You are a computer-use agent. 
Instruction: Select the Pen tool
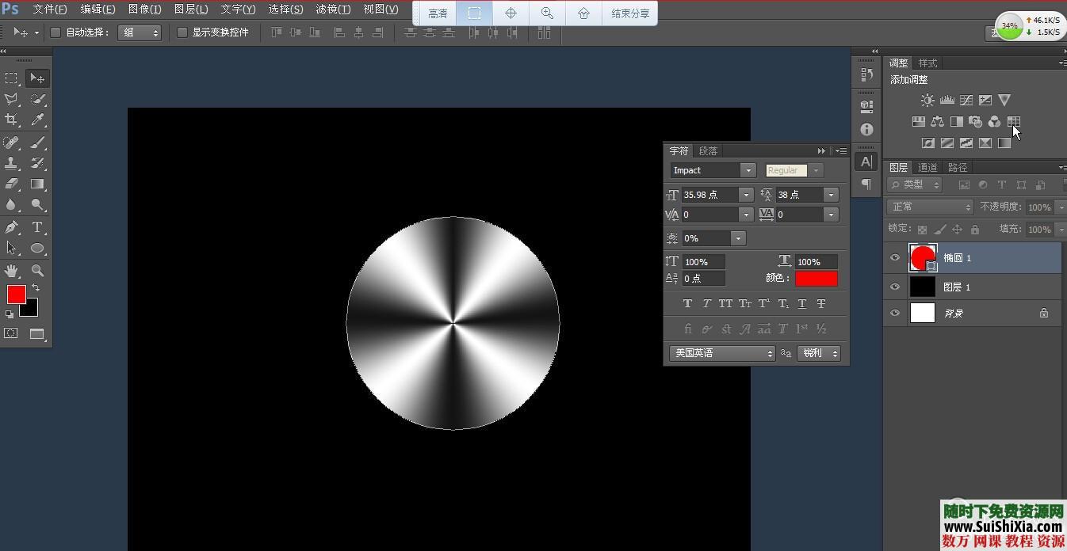pos(11,227)
